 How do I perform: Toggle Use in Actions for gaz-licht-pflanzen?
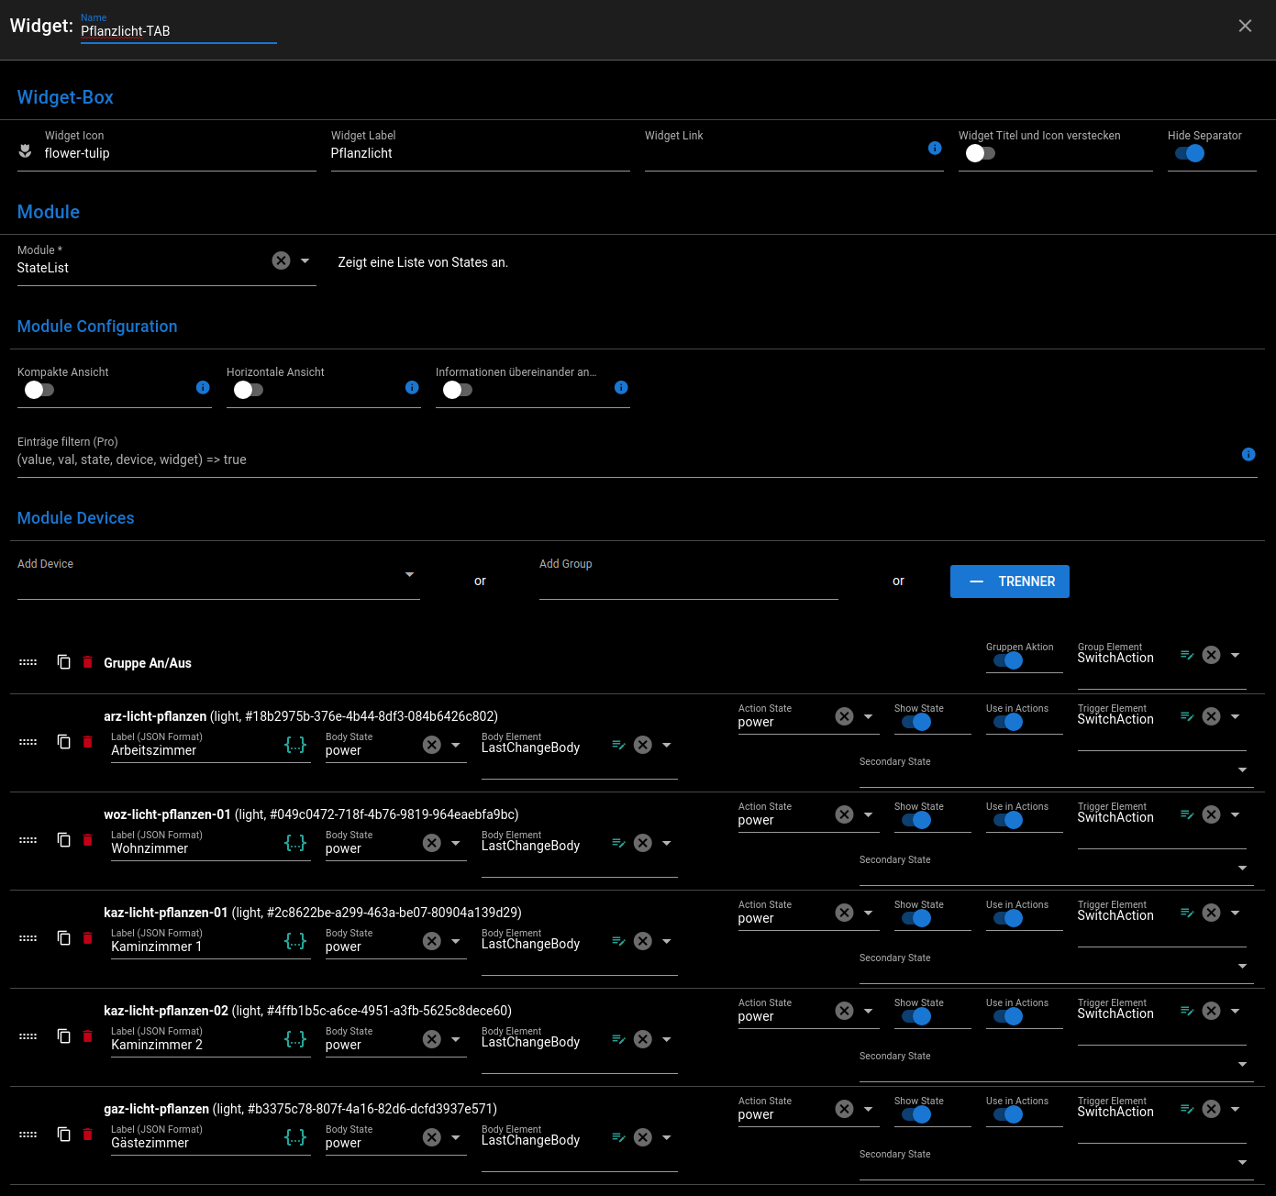click(1008, 1114)
